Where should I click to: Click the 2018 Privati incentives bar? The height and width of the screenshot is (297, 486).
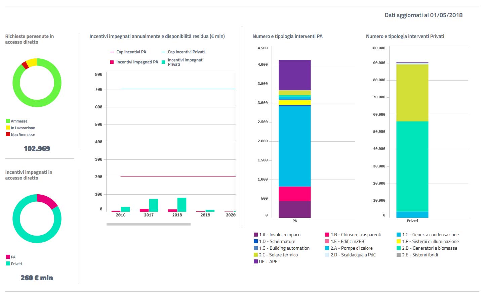pyautogui.click(x=182, y=205)
